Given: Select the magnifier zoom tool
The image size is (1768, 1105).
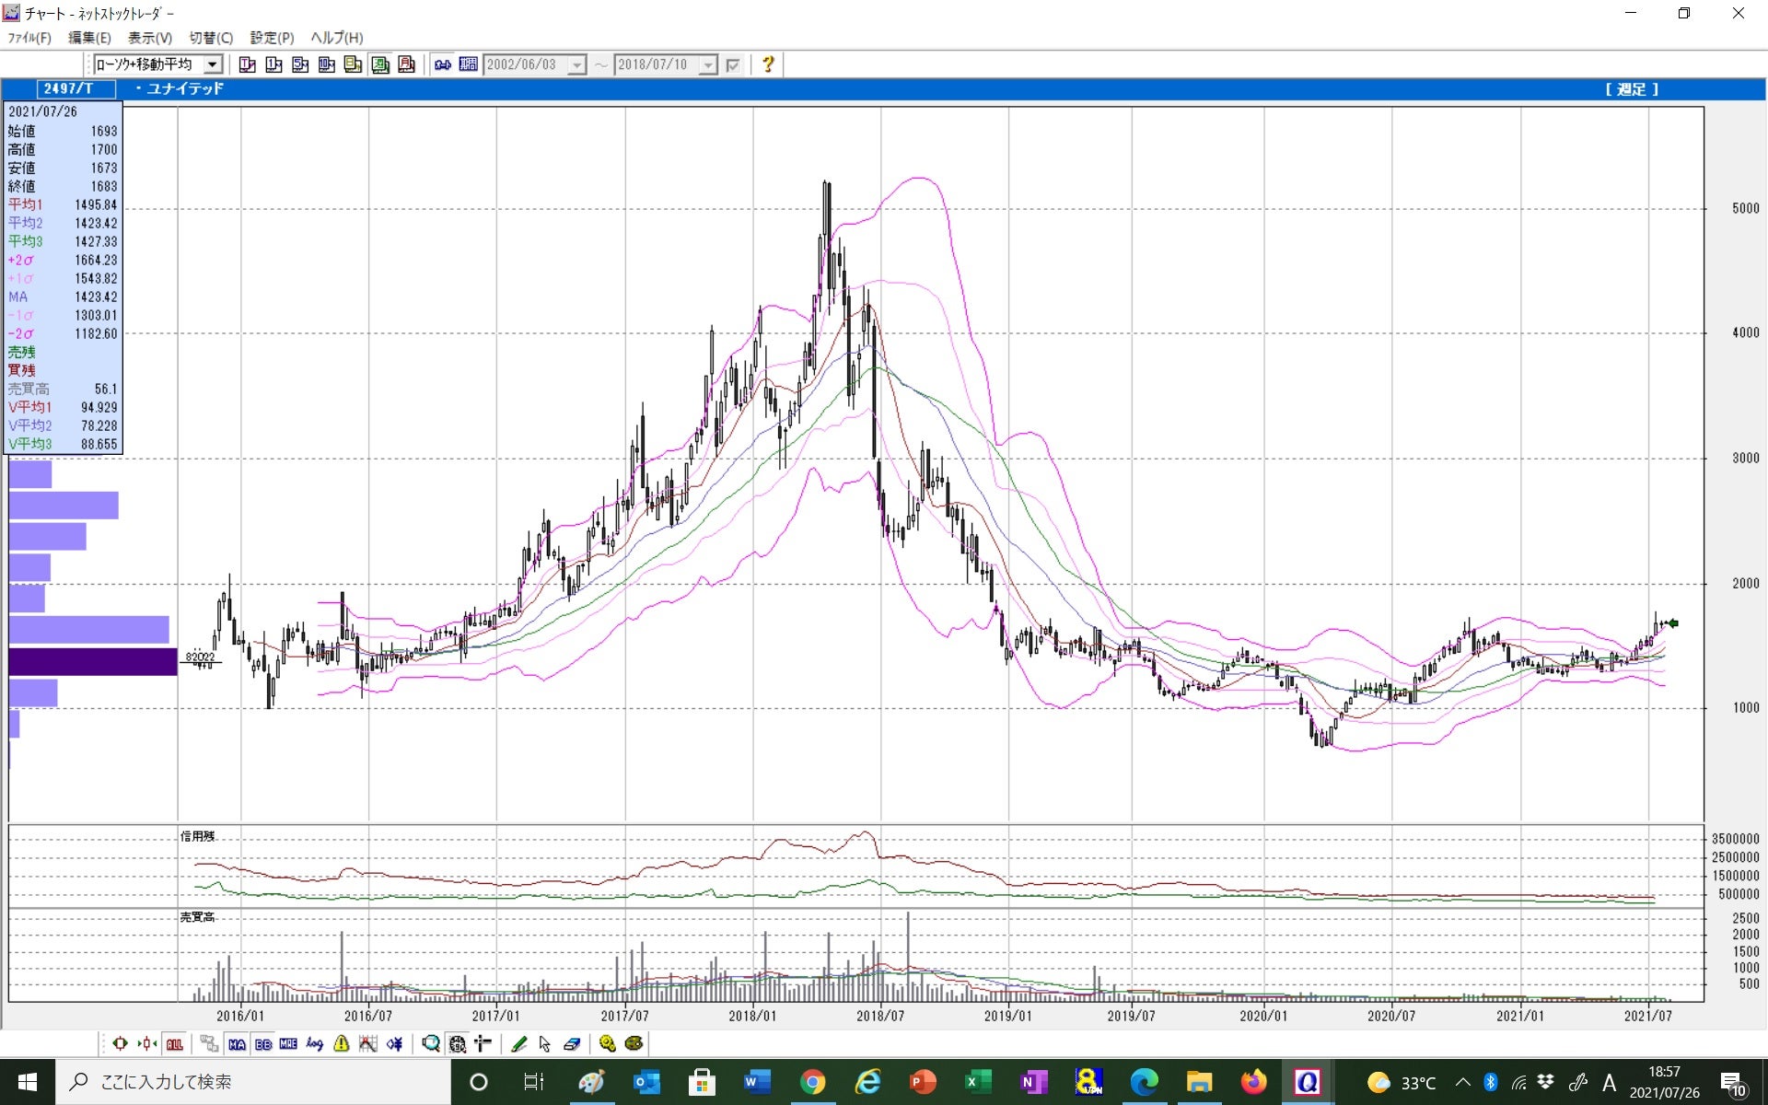Looking at the screenshot, I should pos(431,1044).
